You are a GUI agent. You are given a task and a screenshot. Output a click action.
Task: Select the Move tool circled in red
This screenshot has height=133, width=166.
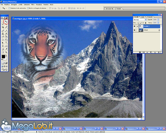click(6, 22)
